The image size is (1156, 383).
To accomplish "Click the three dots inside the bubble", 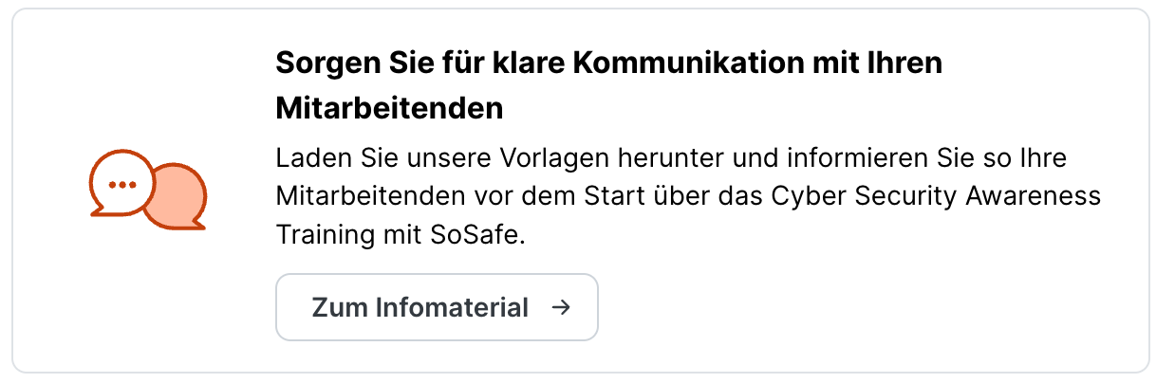I will (121, 183).
